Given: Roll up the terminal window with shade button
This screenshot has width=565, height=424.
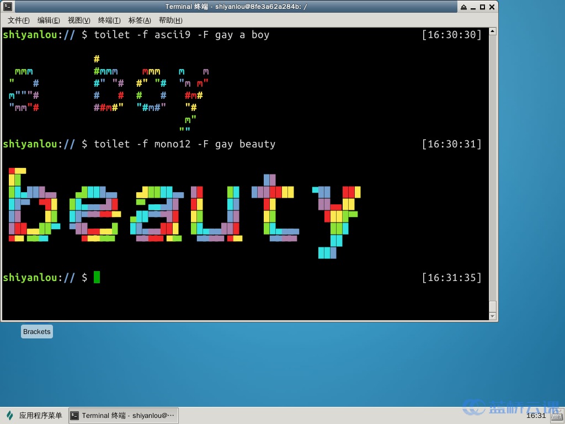Looking at the screenshot, I should click(463, 7).
